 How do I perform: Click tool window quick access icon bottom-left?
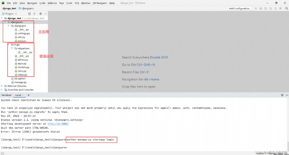click(x=3, y=153)
